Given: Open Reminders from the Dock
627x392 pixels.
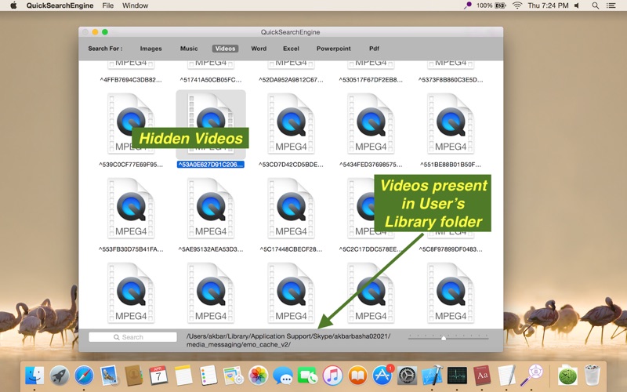Looking at the screenshot, I should coord(208,376).
